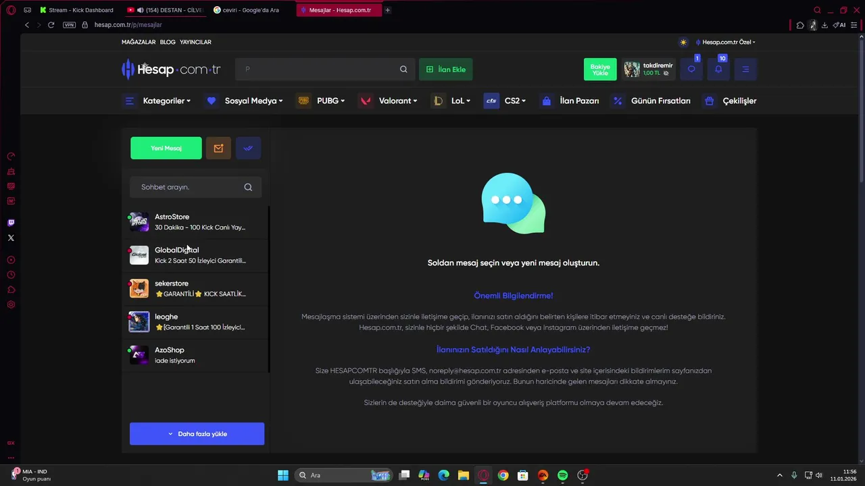
Task: Open the X icon in Opera sidebar
Action: (x=11, y=238)
